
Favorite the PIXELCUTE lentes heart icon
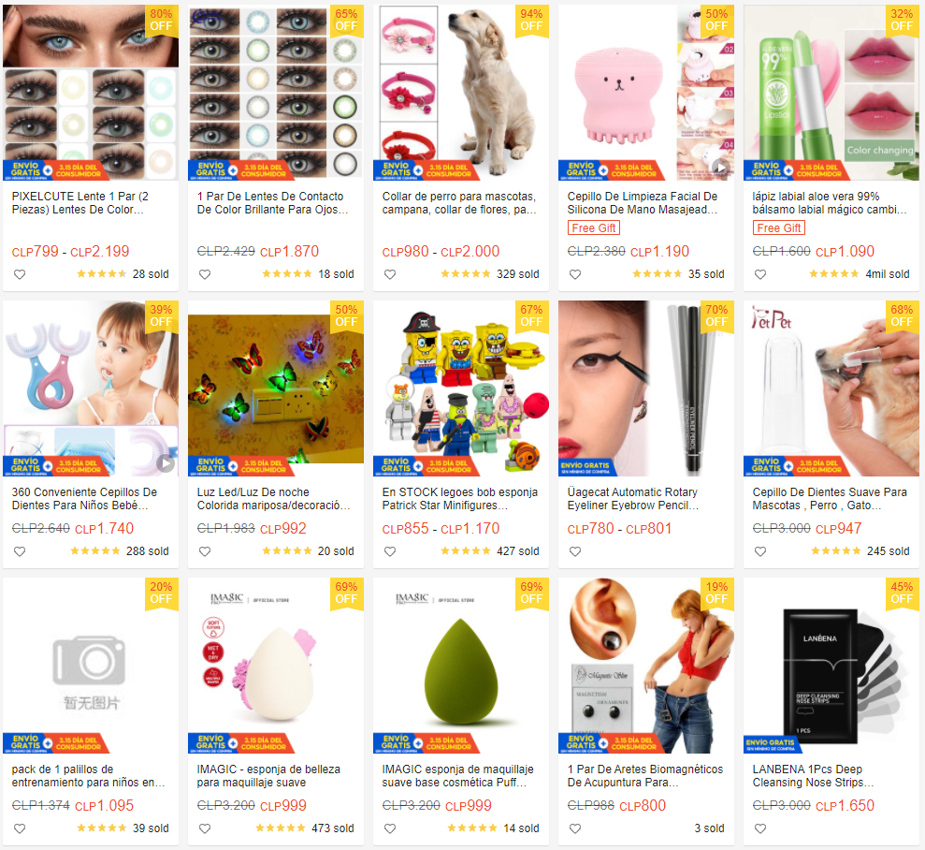point(20,274)
